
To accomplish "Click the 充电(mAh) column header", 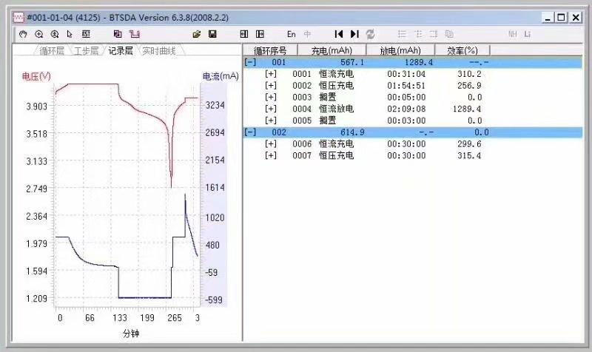I will pyautogui.click(x=332, y=50).
